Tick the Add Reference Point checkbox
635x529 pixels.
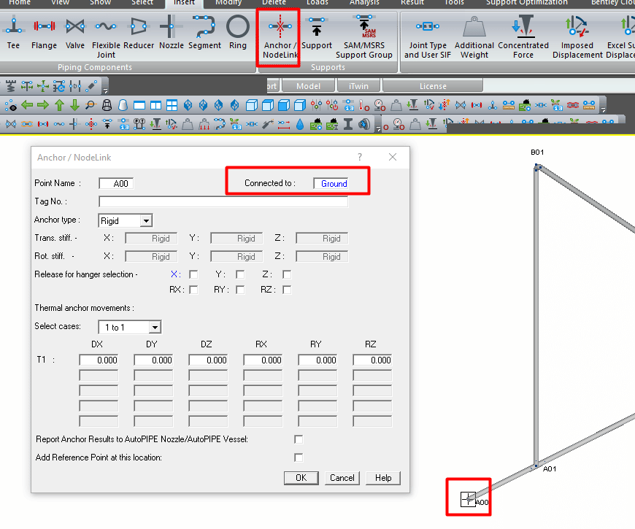pos(299,457)
